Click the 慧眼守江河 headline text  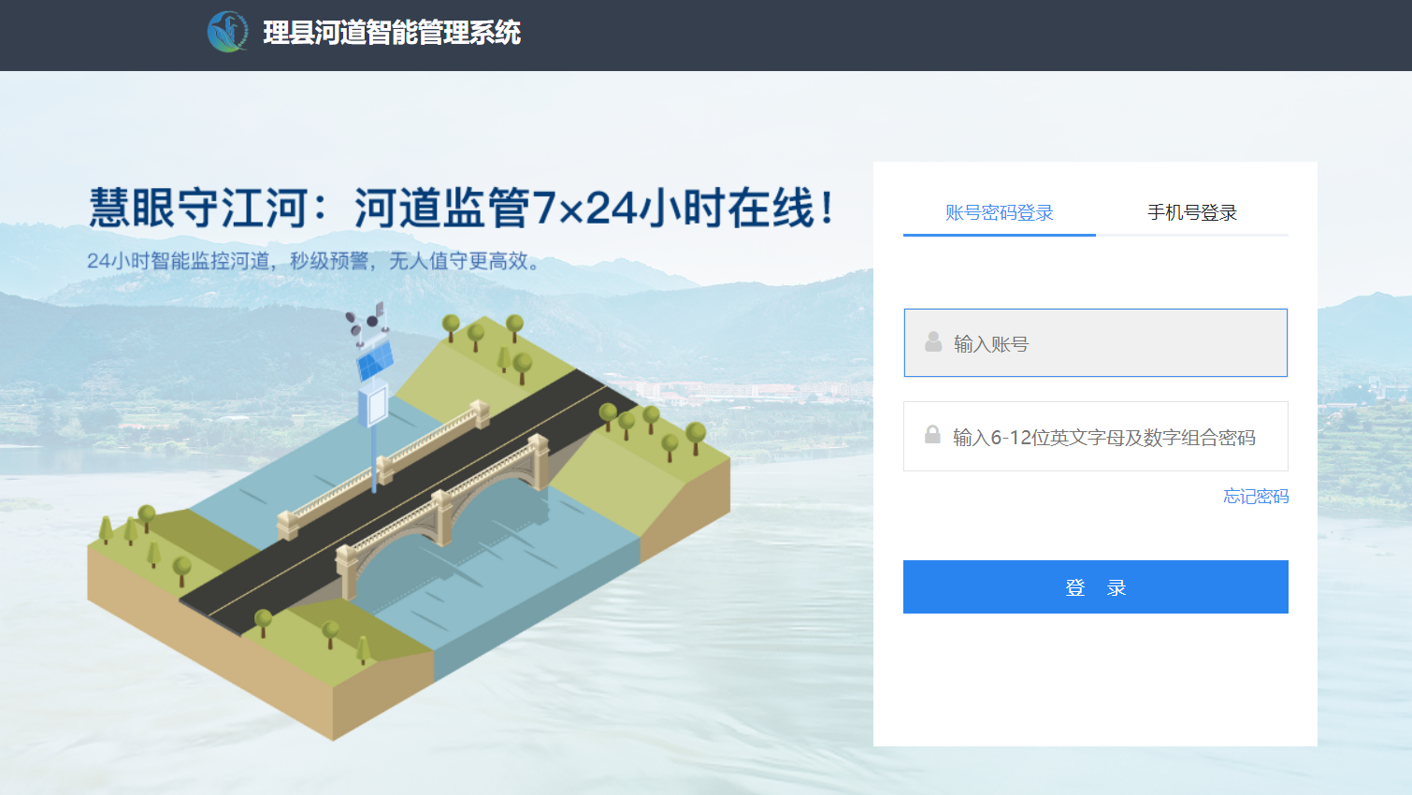197,208
